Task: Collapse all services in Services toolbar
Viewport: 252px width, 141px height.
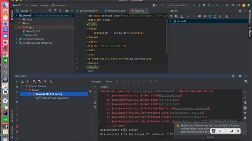Action: [28, 81]
